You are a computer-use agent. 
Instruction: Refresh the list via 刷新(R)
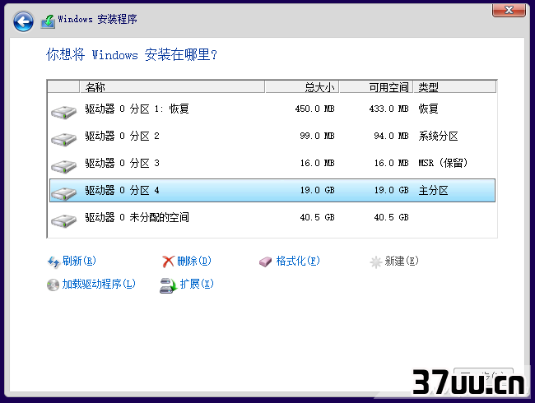pyautogui.click(x=79, y=261)
